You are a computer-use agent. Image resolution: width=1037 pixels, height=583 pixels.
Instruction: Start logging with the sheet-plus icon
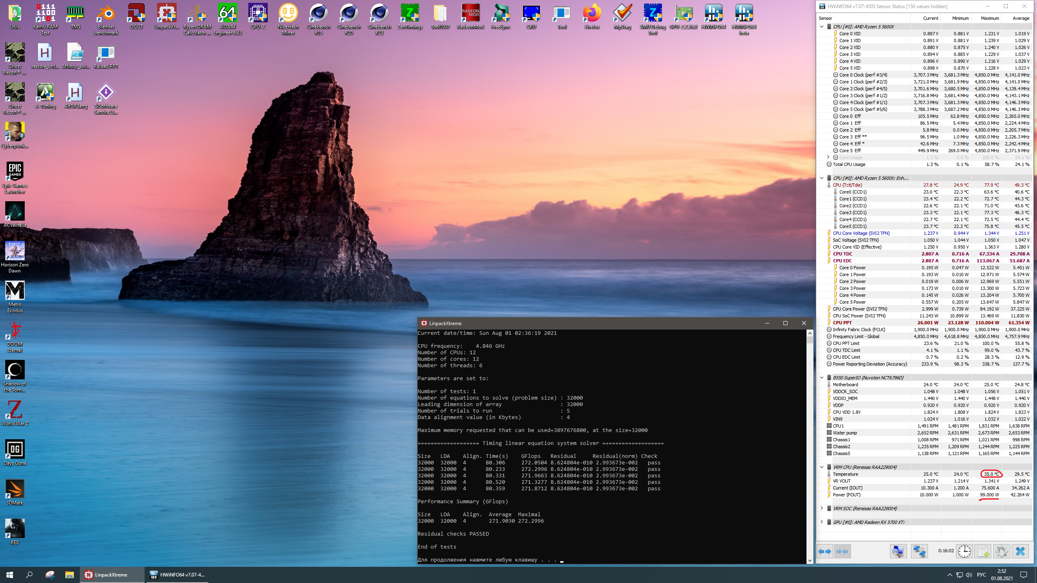pos(983,551)
